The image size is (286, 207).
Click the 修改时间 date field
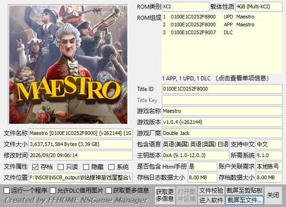point(81,155)
